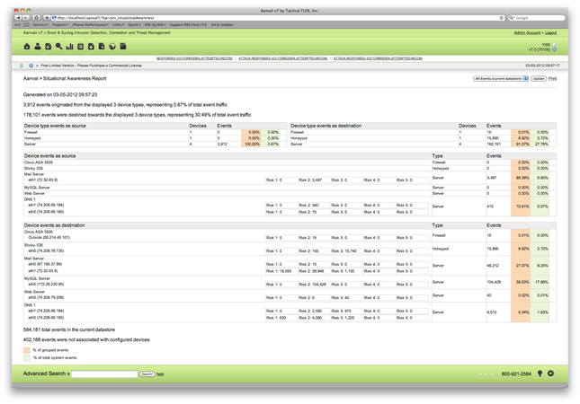The image size is (580, 404).
Task: Click the globe icon in Aanval toolbar
Action: pyautogui.click(x=112, y=47)
